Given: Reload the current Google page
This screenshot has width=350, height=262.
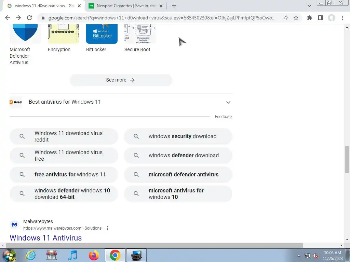Looking at the screenshot, I should point(29,18).
